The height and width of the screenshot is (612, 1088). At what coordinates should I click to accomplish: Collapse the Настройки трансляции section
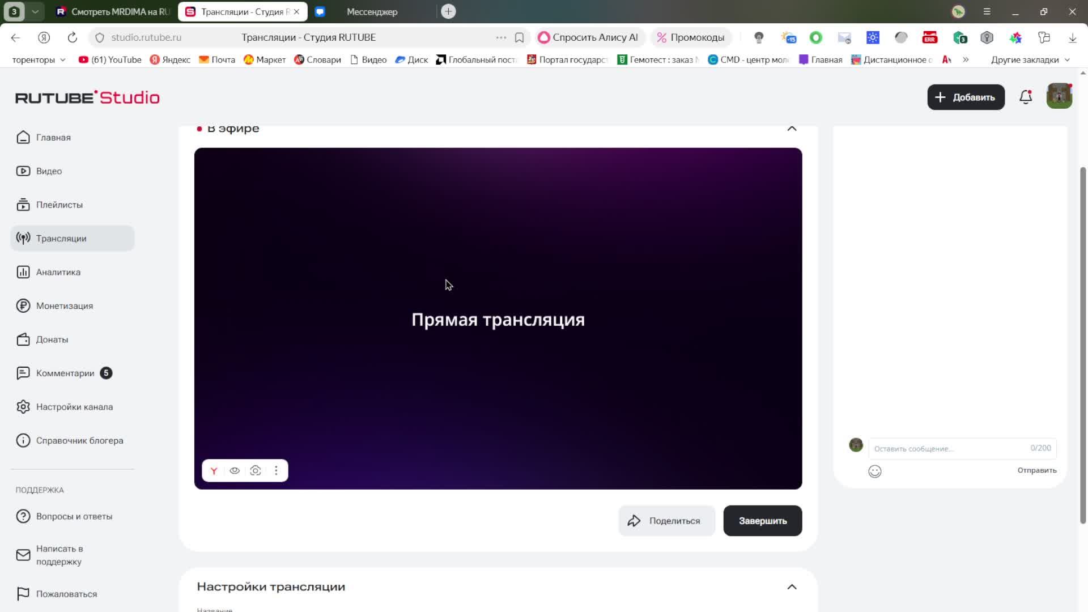tap(792, 587)
